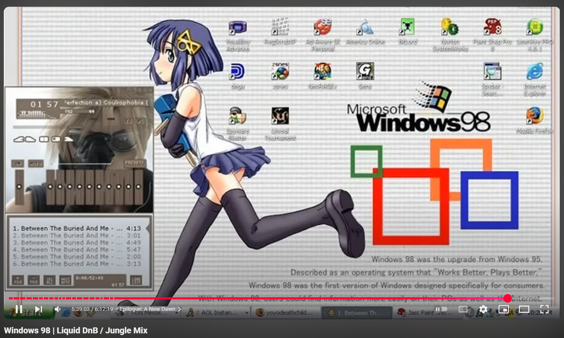Click the Windows 98 Liquid DnB video title

coord(76,330)
